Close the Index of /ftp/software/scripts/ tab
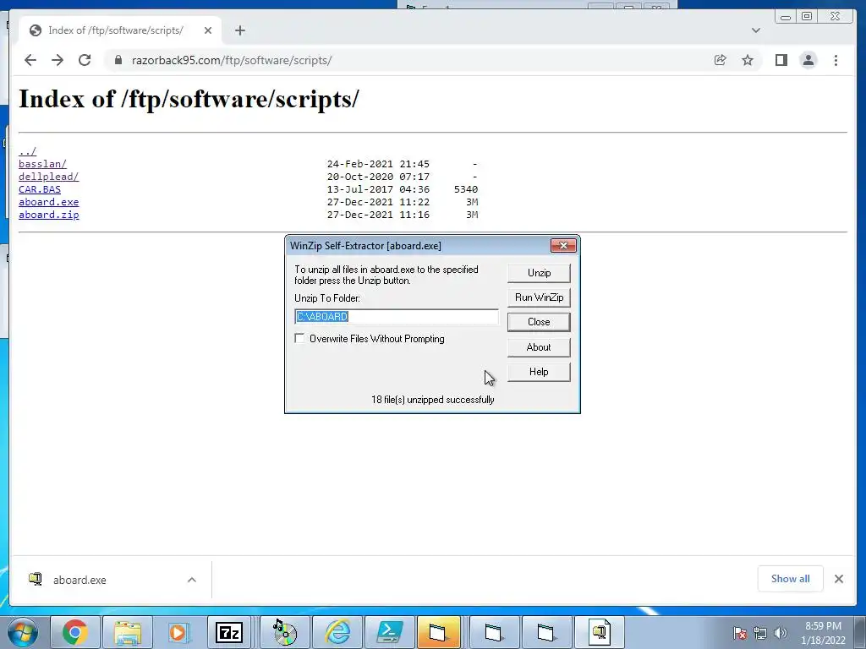This screenshot has height=649, width=866. 208,30
